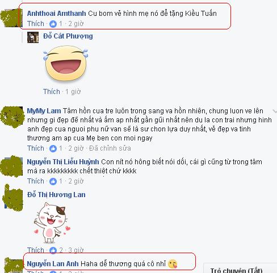
Task: Open MyMy Lam comment options chevron
Action: pyautogui.click(x=275, y=111)
